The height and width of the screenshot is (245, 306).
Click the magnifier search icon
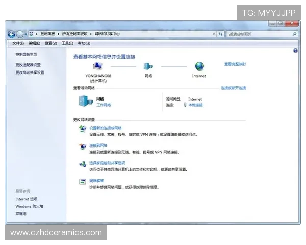294,34
